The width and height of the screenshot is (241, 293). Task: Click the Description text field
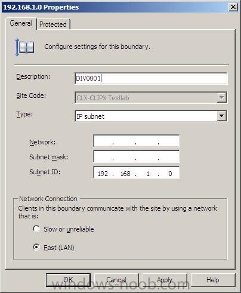(151, 78)
